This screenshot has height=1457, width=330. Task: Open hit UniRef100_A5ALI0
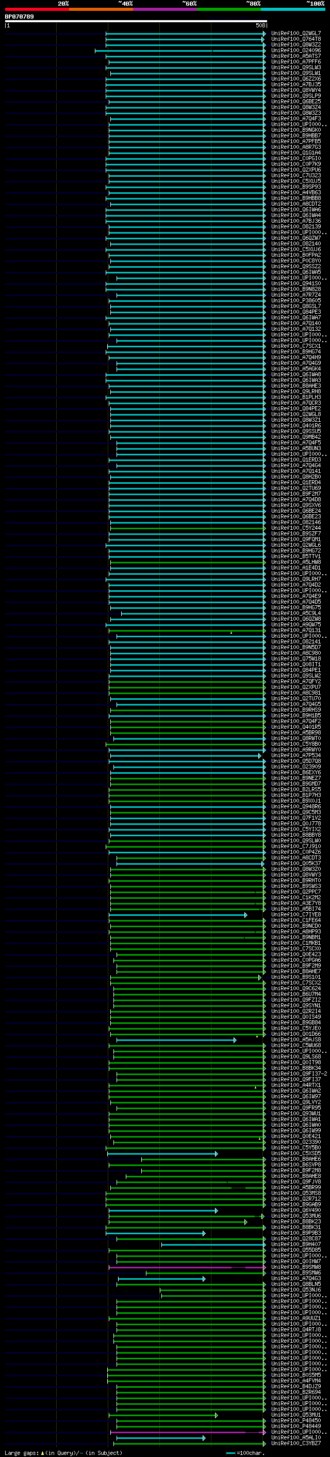point(296,1437)
